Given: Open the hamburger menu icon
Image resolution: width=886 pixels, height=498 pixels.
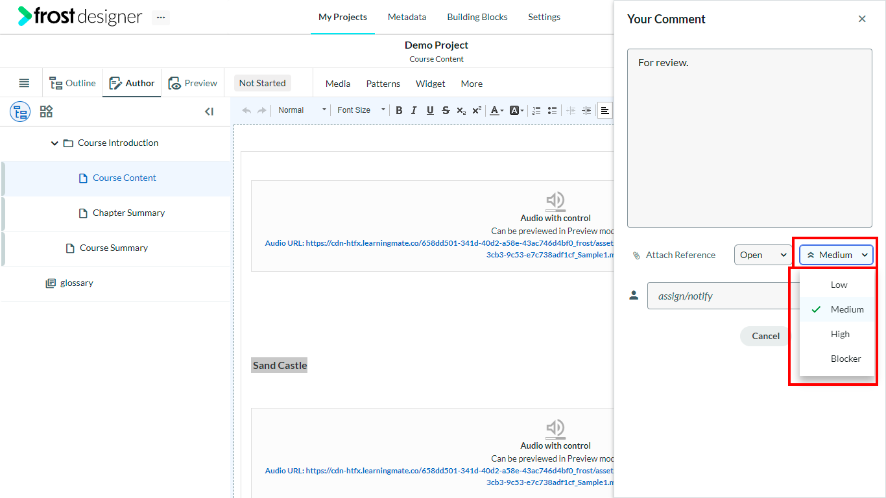Looking at the screenshot, I should pyautogui.click(x=24, y=83).
